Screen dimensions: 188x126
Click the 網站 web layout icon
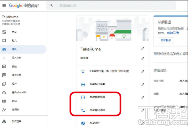tap(4, 101)
